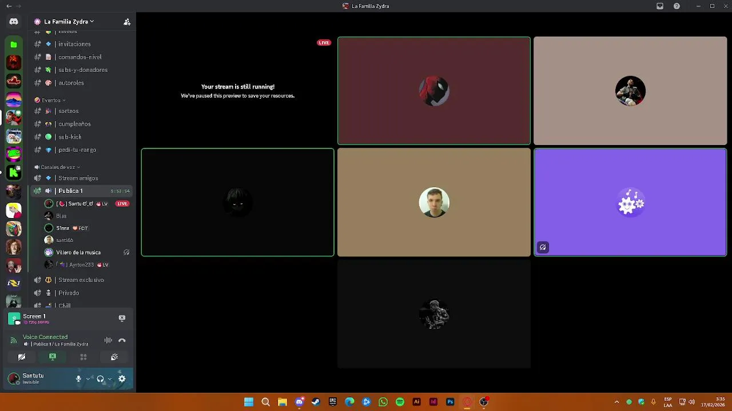Collapse the Canales de voz category
Viewport: 732px width, 411px height.
tap(57, 167)
